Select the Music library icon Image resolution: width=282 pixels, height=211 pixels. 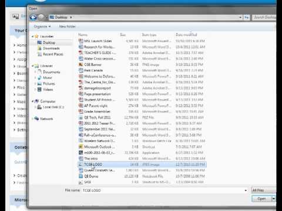coord(39,77)
